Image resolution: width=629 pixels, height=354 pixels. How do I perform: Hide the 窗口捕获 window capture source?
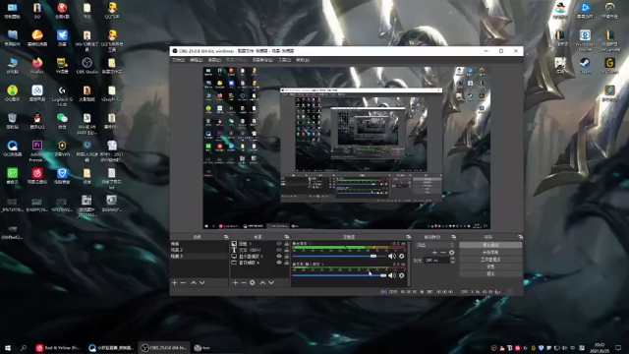point(279,263)
